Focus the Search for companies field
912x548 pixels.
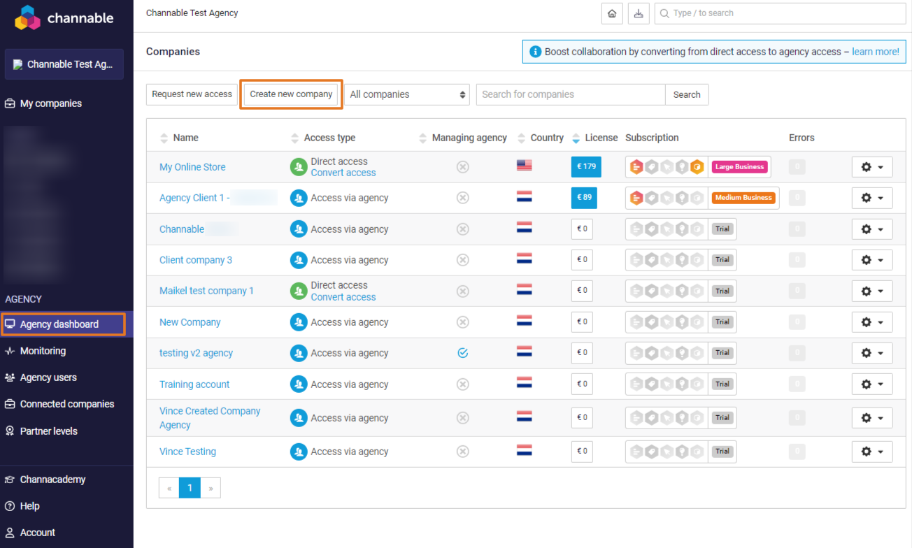[x=570, y=94]
